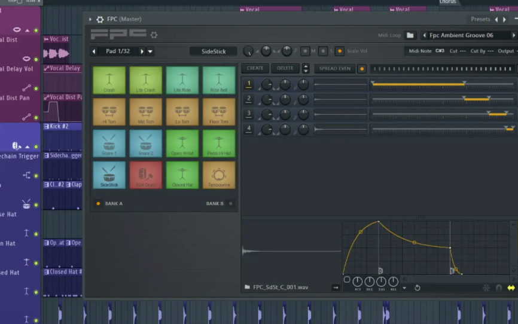Expand the FPC window menu arrow
Viewport: 518px width, 324px height.
pos(90,20)
